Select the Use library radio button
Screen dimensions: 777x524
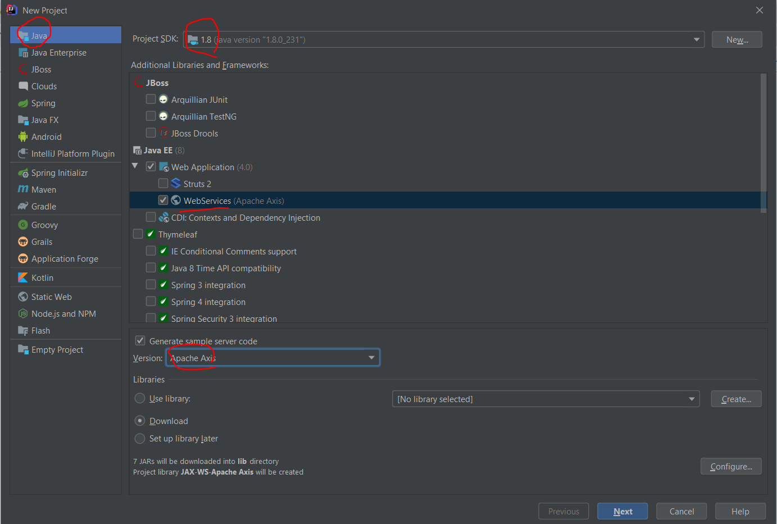tap(140, 398)
